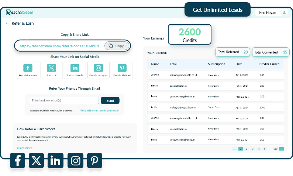Go to previous page with left arrow

(x=235, y=149)
